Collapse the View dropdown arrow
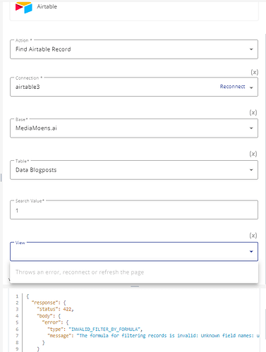The image size is (266, 352). pyautogui.click(x=251, y=252)
